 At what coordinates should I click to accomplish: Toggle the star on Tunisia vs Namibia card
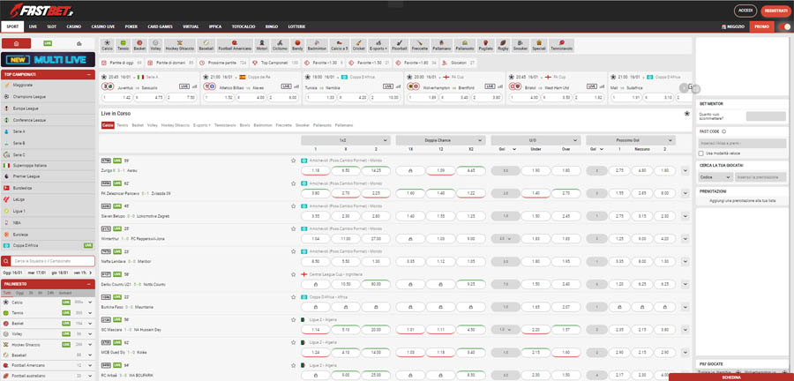click(x=307, y=77)
